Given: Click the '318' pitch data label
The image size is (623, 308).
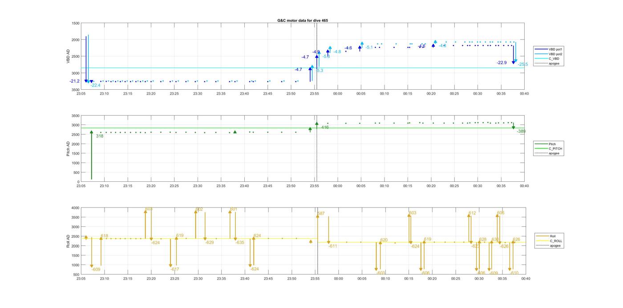Looking at the screenshot, I should 100,136.
